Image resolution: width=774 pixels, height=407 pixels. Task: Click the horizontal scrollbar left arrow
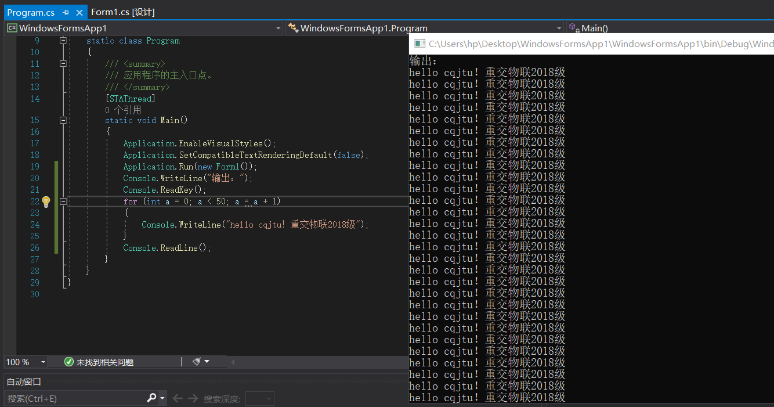(x=233, y=362)
